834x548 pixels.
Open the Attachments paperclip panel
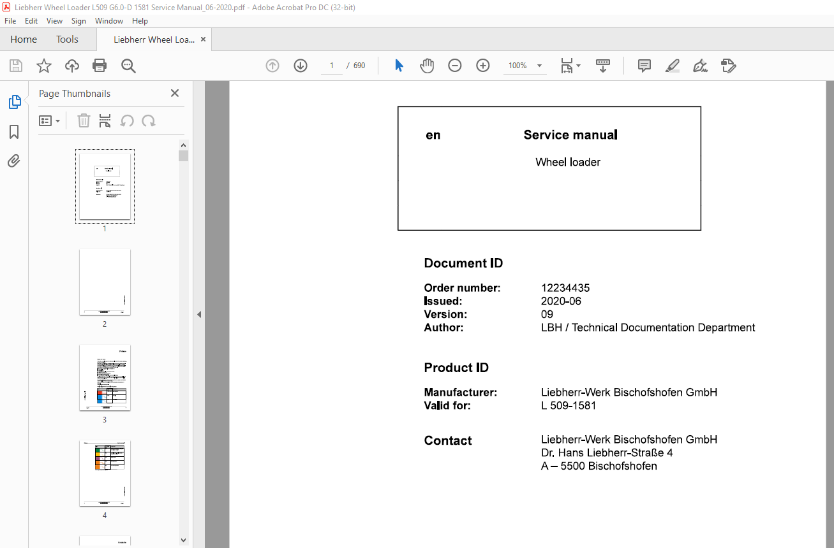[14, 161]
